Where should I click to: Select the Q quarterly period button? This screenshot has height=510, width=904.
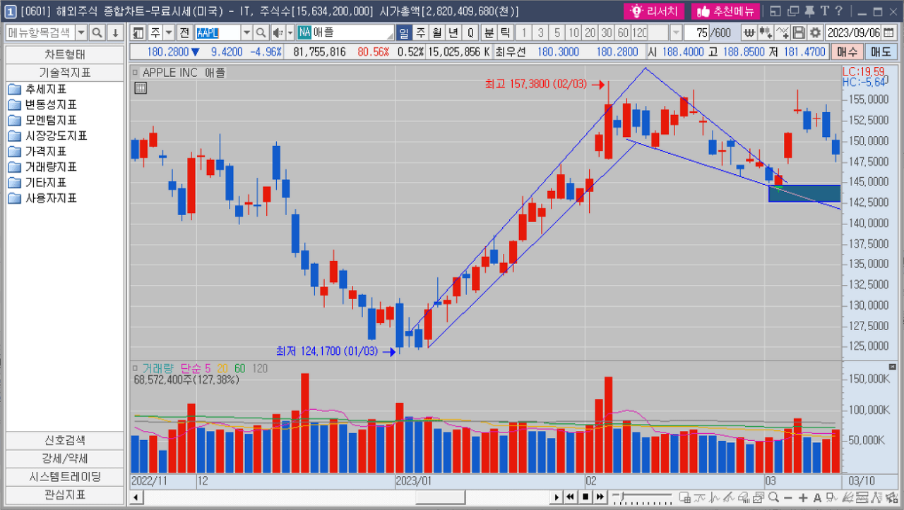[470, 33]
